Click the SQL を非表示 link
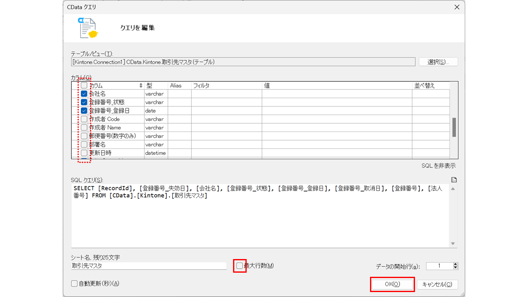Viewport: 528px width, 297px height. tap(438, 166)
